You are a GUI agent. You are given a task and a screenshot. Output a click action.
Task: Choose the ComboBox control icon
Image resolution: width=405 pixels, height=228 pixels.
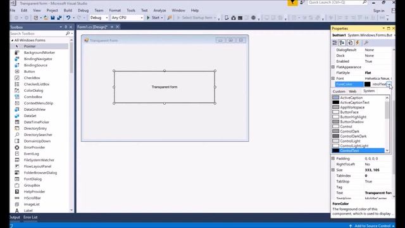point(17,97)
